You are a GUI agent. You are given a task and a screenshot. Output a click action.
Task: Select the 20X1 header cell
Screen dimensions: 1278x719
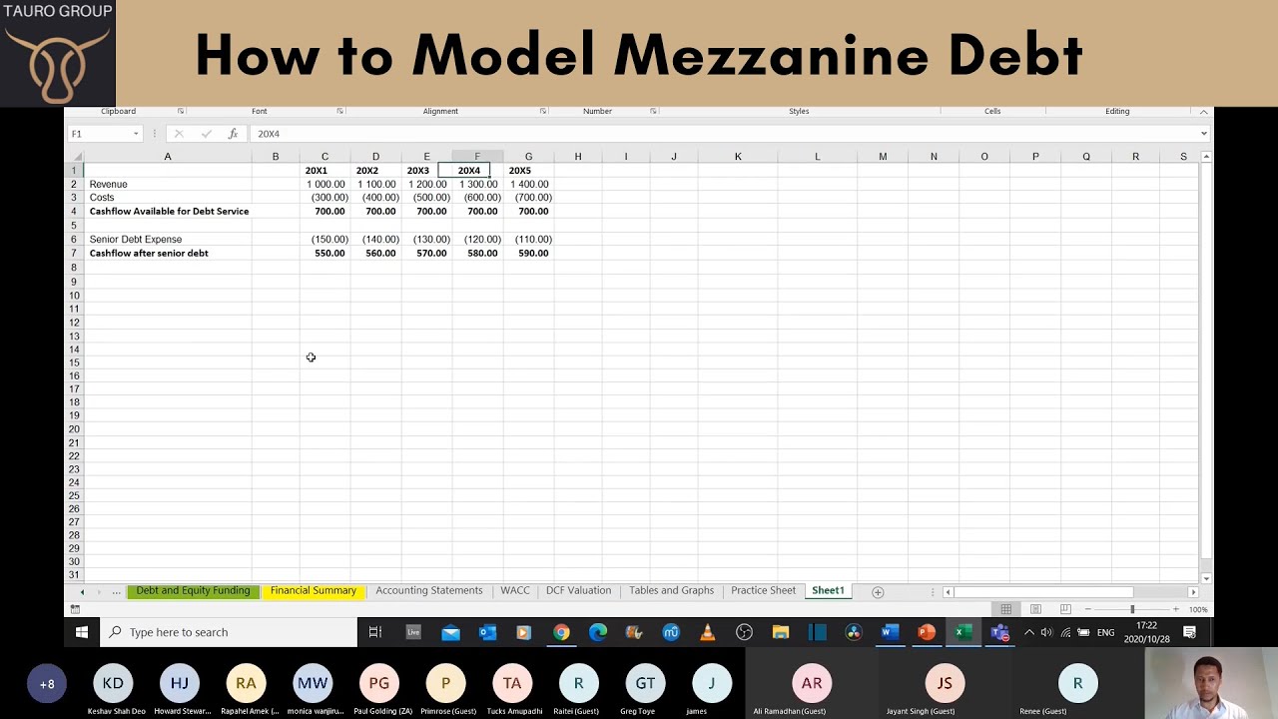tap(324, 171)
